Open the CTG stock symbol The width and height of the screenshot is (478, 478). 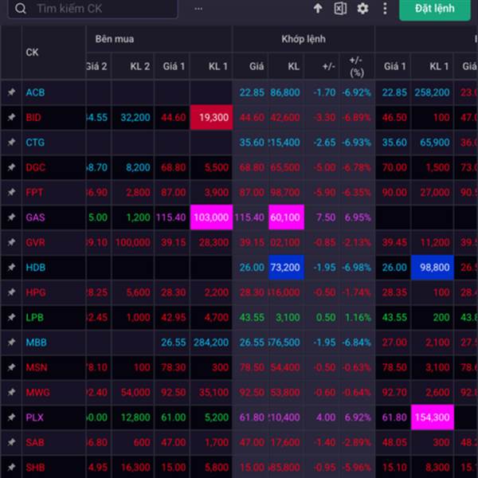pyautogui.click(x=35, y=143)
